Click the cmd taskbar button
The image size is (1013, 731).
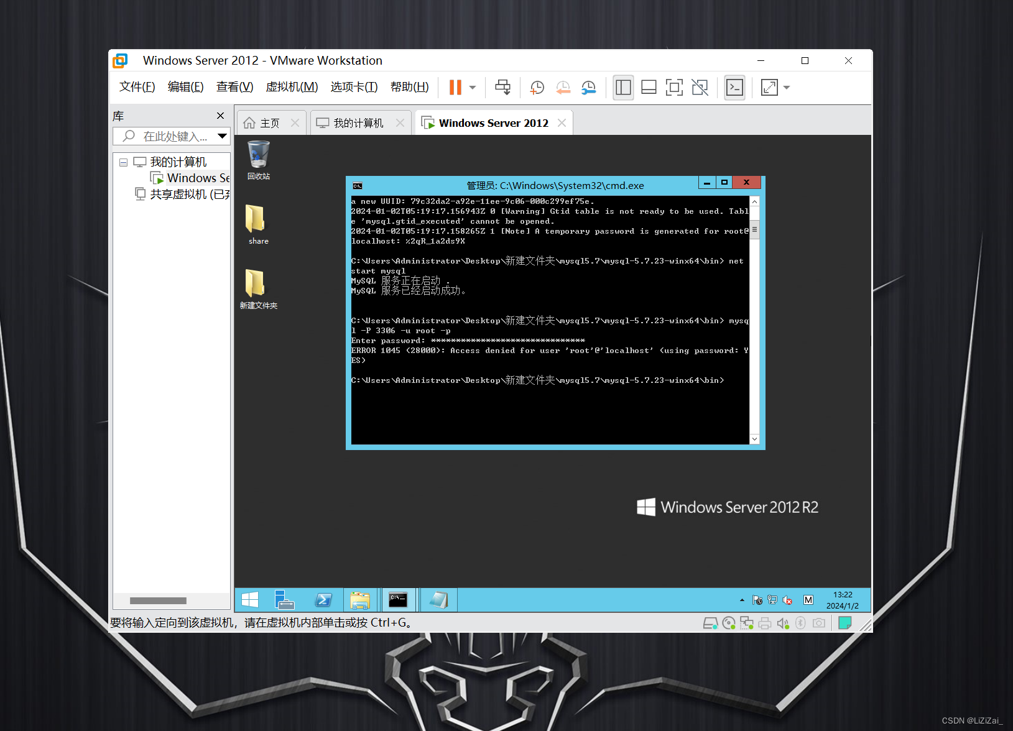[398, 600]
